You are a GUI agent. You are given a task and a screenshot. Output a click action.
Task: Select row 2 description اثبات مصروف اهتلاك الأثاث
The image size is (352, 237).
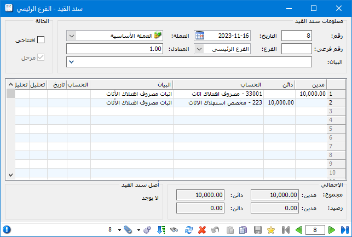[132, 102]
